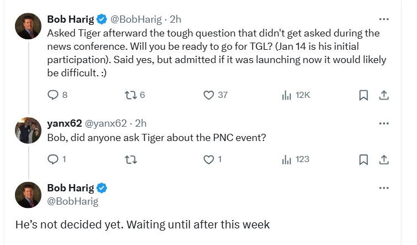View analytics on yanx62's 123 views tweet
This screenshot has width=417, height=245.
point(287,159)
